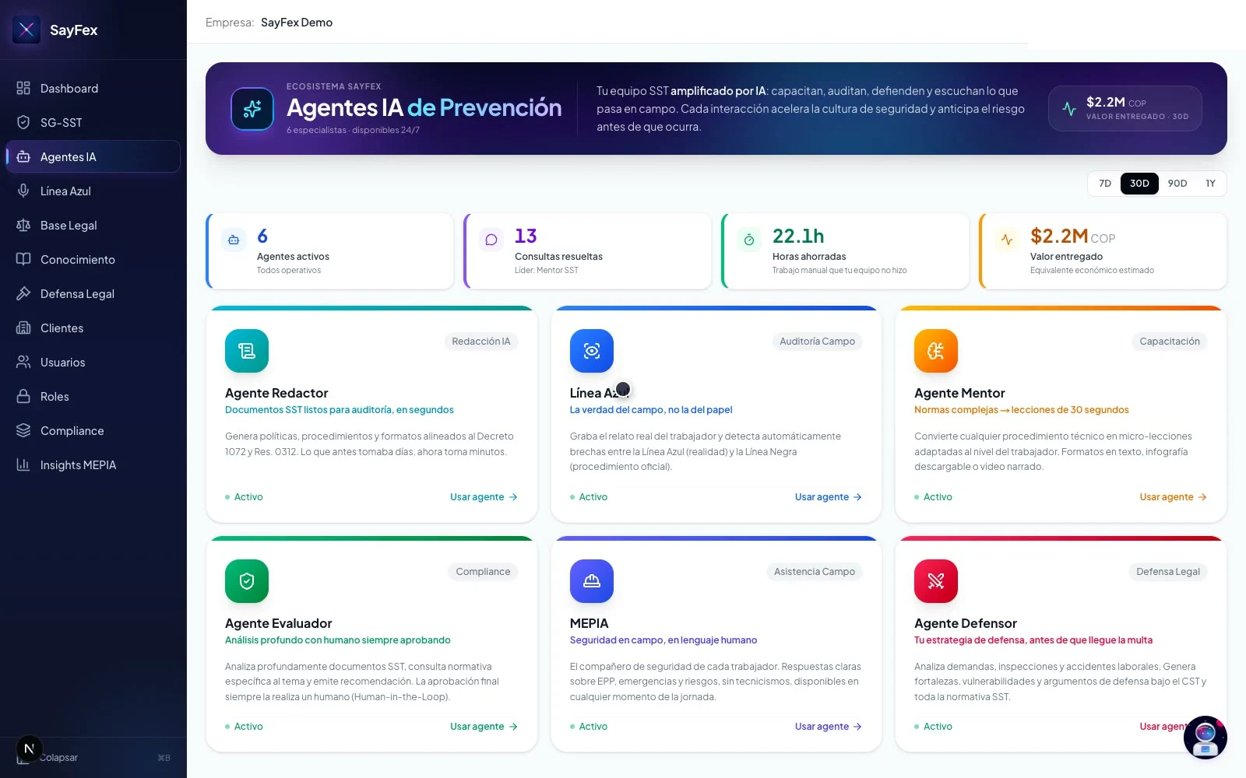Open the Usuarios page
This screenshot has height=778, width=1246.
coord(93,363)
